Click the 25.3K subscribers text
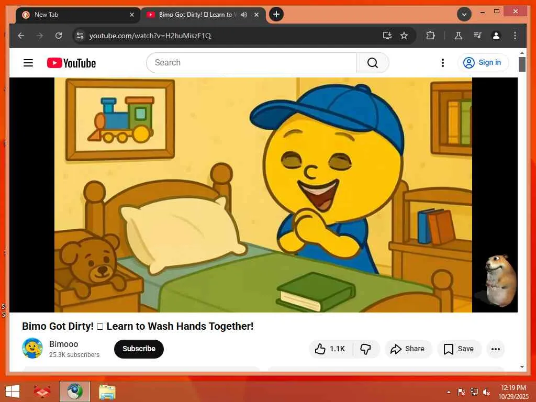536x402 pixels. pos(74,355)
